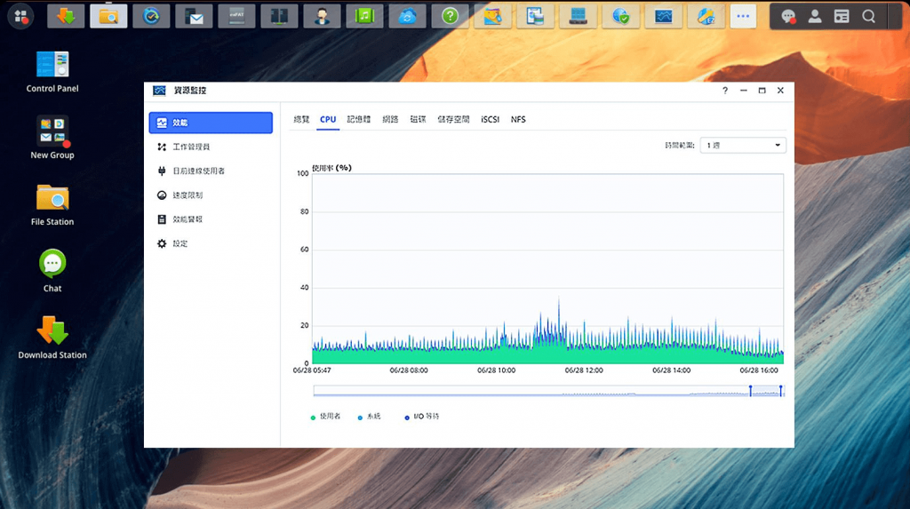Click the green question mark Help icon
The height and width of the screenshot is (509, 910).
(450, 16)
